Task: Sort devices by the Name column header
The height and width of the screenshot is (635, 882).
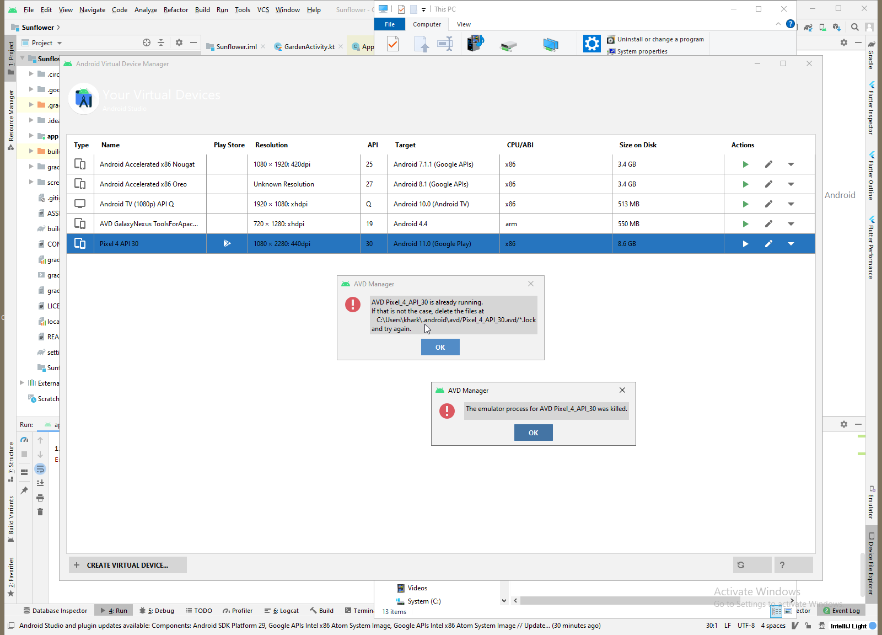Action: click(110, 145)
